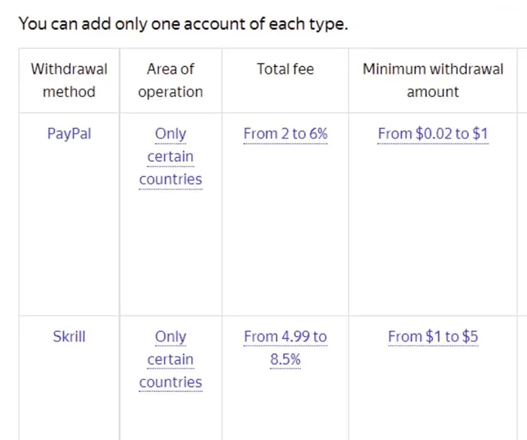Click '8.5%' in the Skrill total fee
Image resolution: width=527 pixels, height=440 pixels.
285,360
